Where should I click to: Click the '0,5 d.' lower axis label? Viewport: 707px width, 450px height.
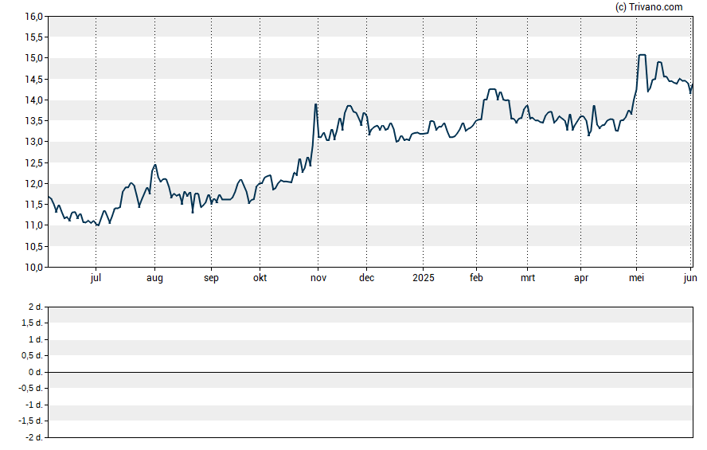(x=32, y=356)
